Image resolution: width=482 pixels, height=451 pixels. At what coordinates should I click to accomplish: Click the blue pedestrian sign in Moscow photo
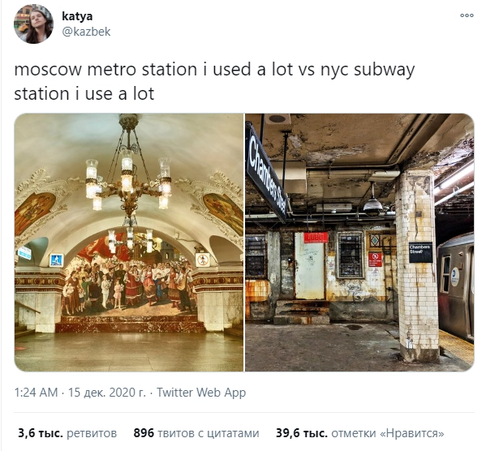pyautogui.click(x=57, y=260)
